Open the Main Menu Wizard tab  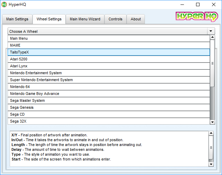[85, 19]
